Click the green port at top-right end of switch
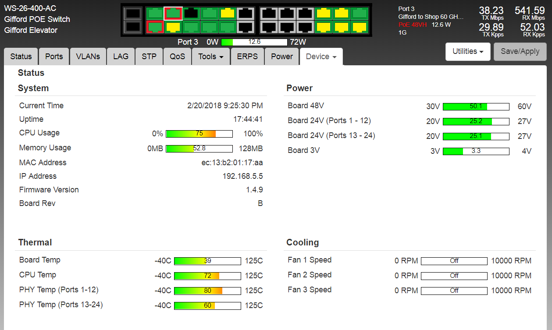This screenshot has height=330, width=552. click(x=360, y=13)
